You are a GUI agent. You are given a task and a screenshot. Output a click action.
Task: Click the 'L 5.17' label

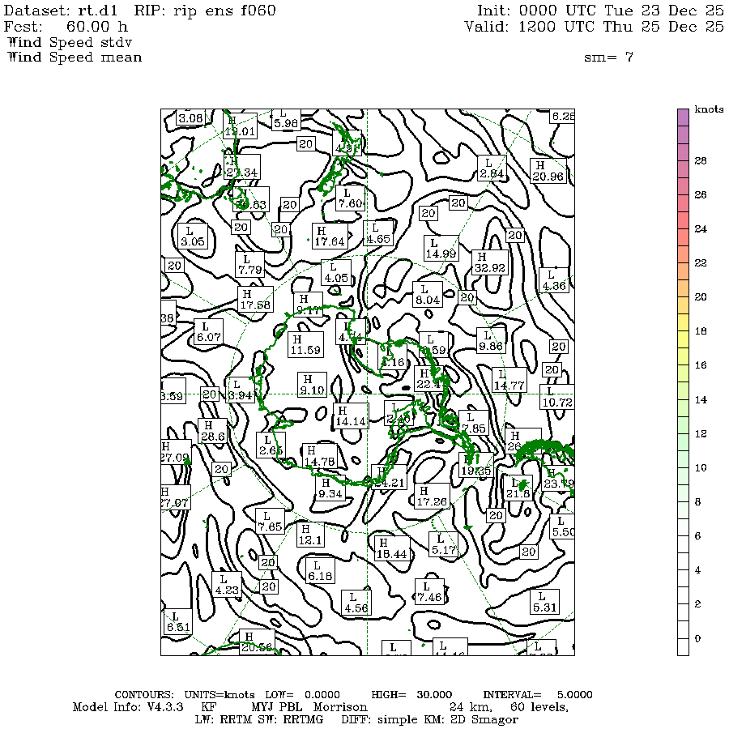444,545
